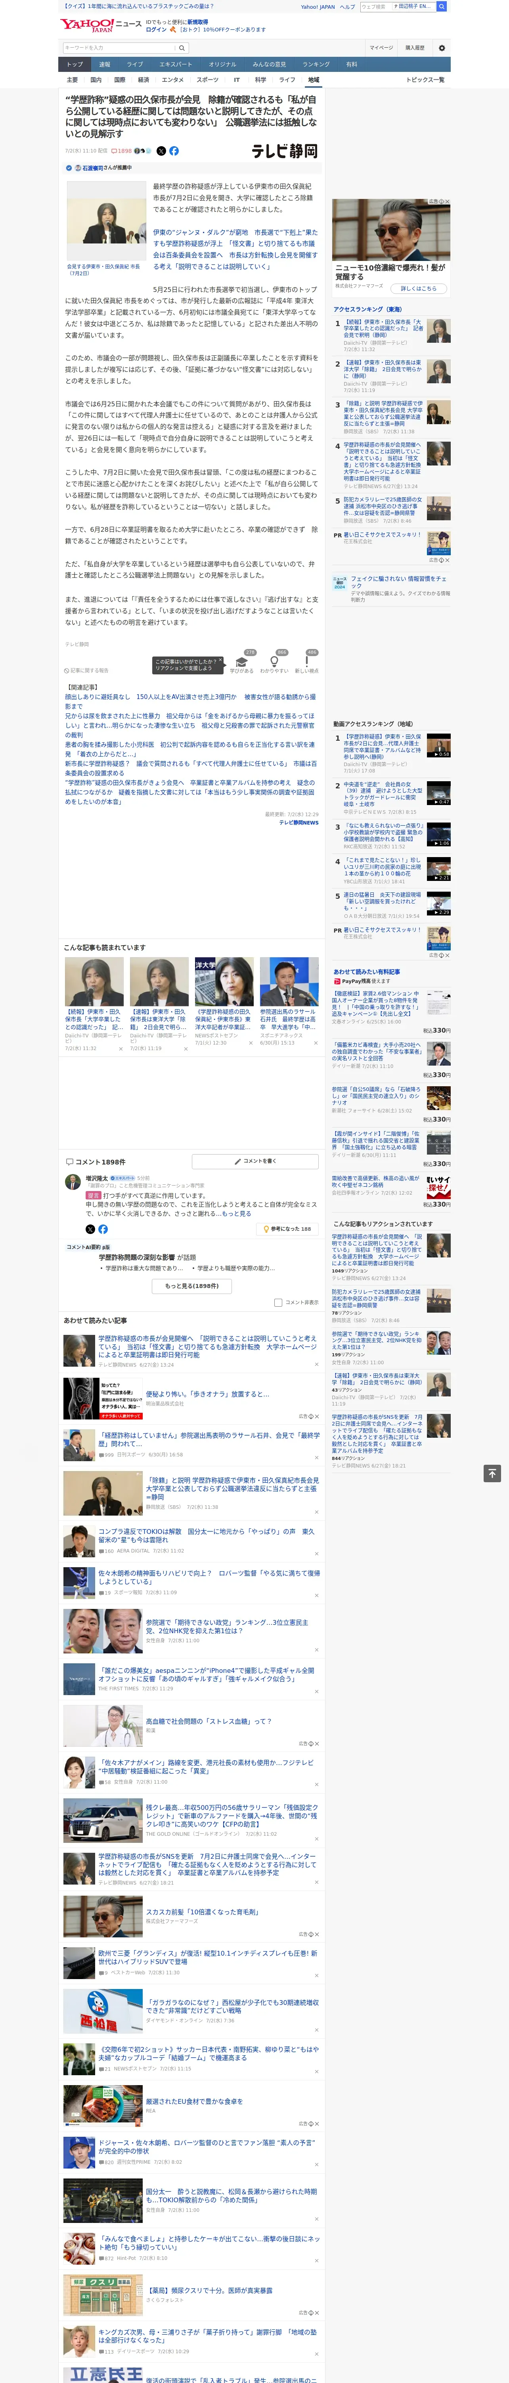
Task: Open the トップ tab
Action: coord(75,65)
